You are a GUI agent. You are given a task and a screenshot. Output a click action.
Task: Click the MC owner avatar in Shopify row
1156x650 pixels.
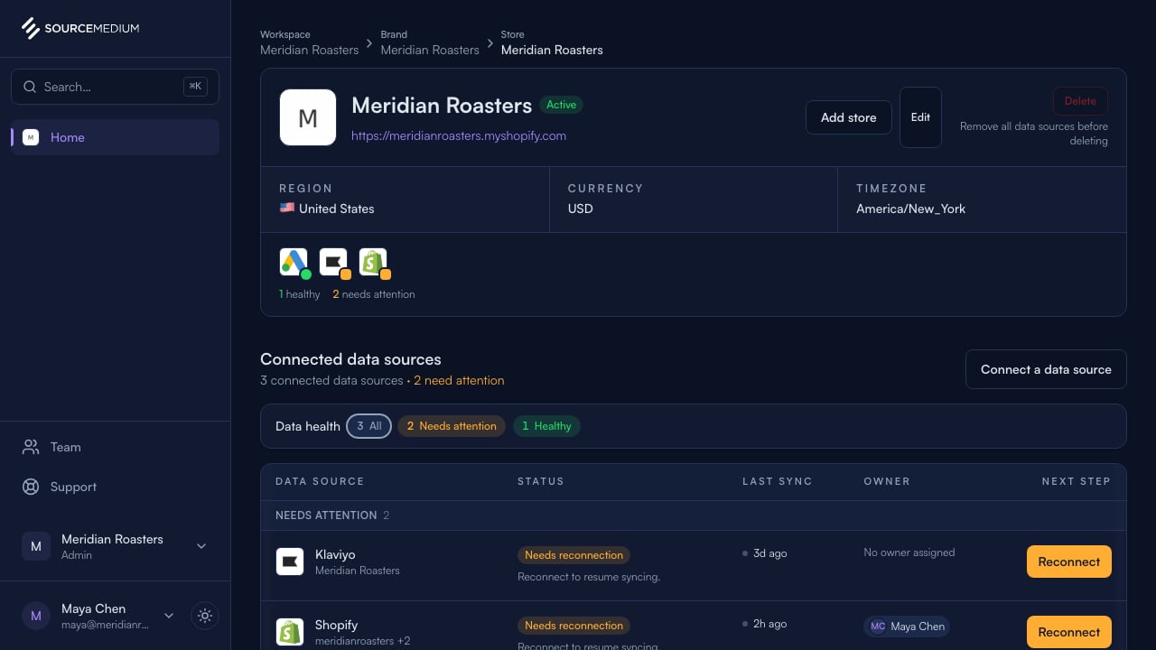pyautogui.click(x=878, y=627)
